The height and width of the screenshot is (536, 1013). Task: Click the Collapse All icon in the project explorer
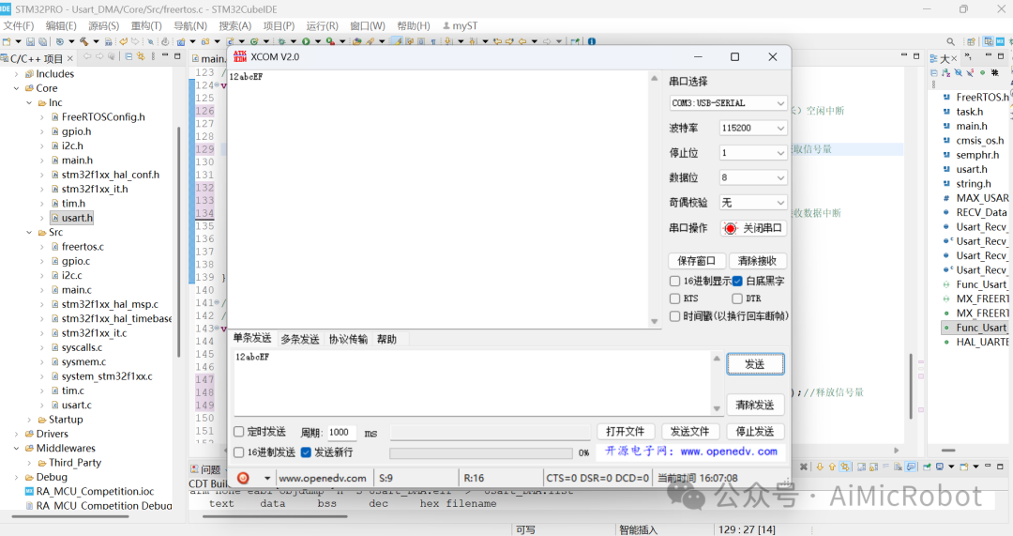[129, 57]
